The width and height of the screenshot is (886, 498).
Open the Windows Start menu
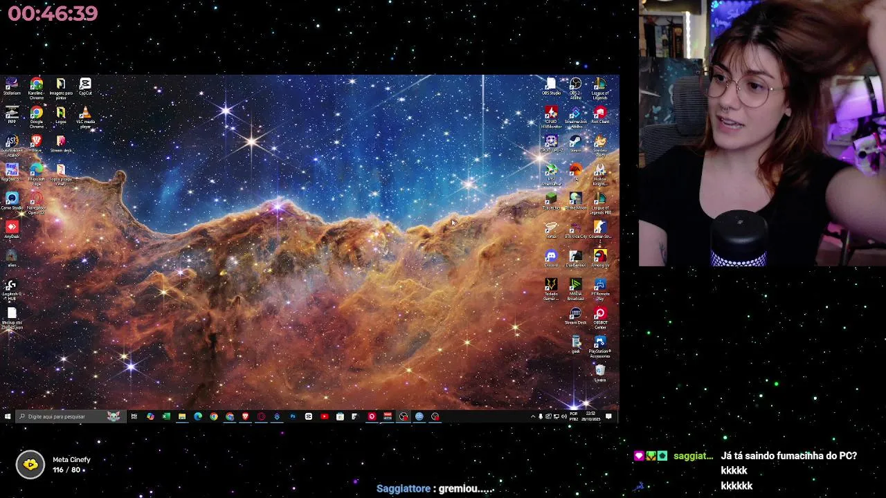(8, 416)
